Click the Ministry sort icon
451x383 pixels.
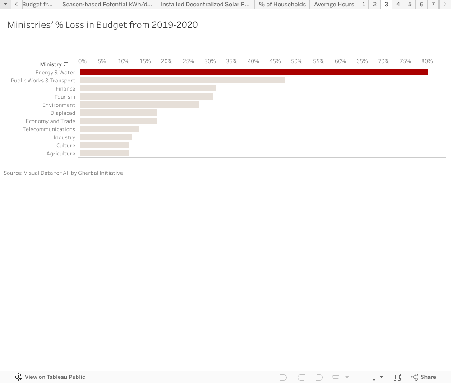click(x=66, y=64)
